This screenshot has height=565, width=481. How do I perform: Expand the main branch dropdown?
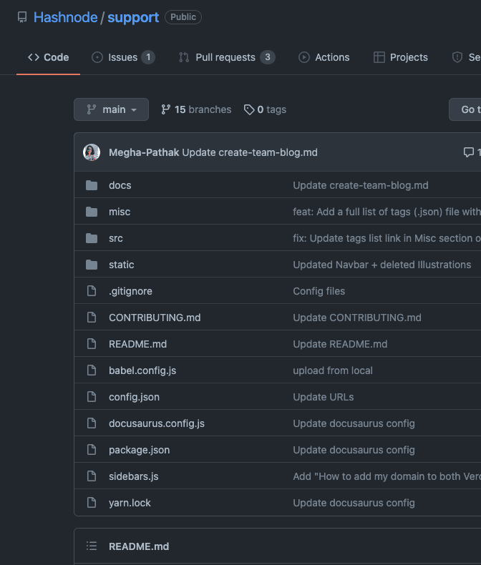coord(111,109)
